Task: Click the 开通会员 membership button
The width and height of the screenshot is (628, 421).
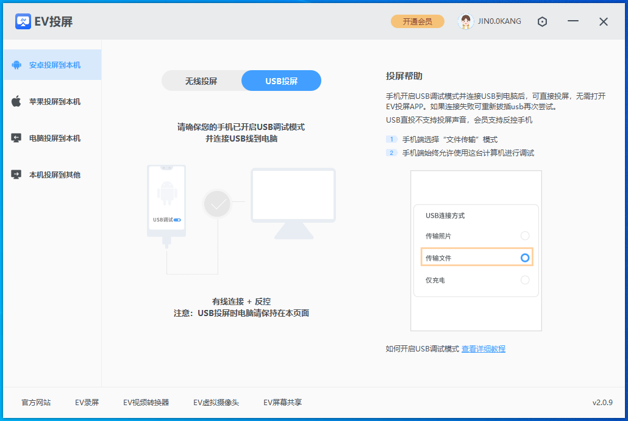Action: pyautogui.click(x=417, y=21)
